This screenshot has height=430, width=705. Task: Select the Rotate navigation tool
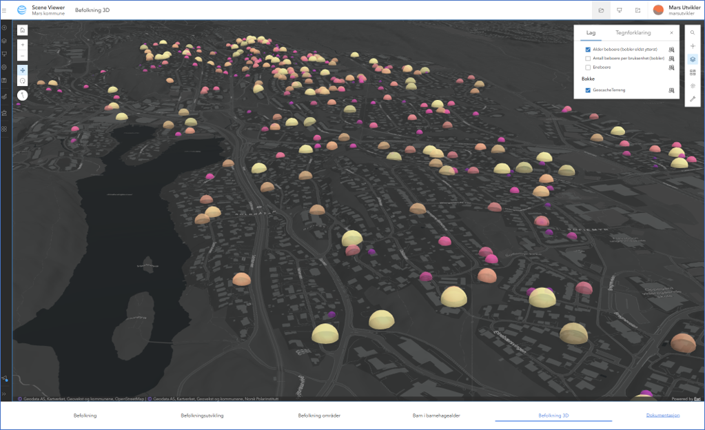(x=23, y=81)
